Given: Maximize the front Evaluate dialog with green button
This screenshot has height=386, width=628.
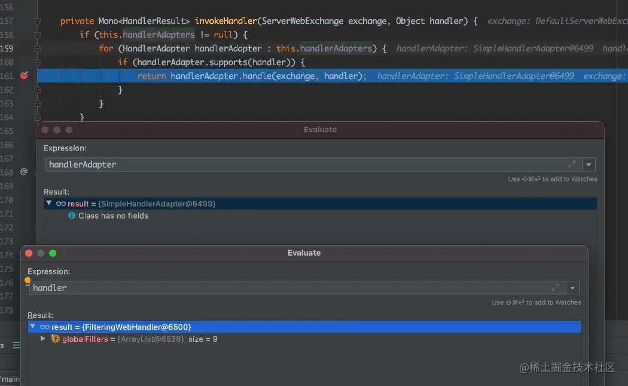Looking at the screenshot, I should pyautogui.click(x=53, y=253).
